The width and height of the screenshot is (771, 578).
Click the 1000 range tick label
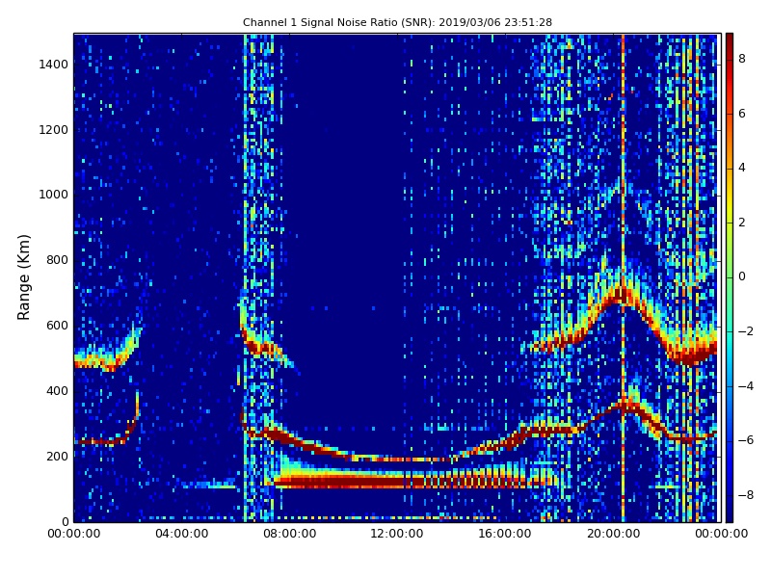[53, 195]
